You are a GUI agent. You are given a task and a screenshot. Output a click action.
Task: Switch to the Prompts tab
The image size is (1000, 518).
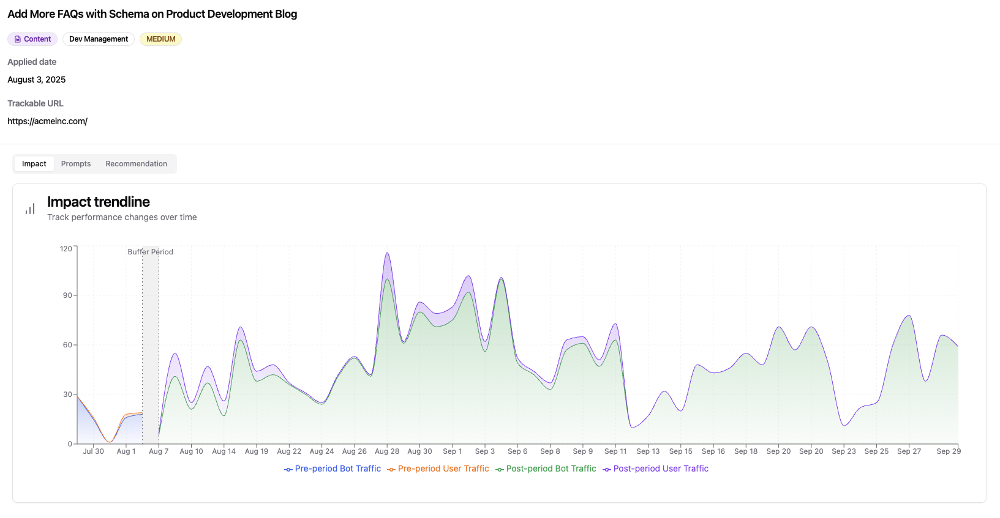coord(76,164)
